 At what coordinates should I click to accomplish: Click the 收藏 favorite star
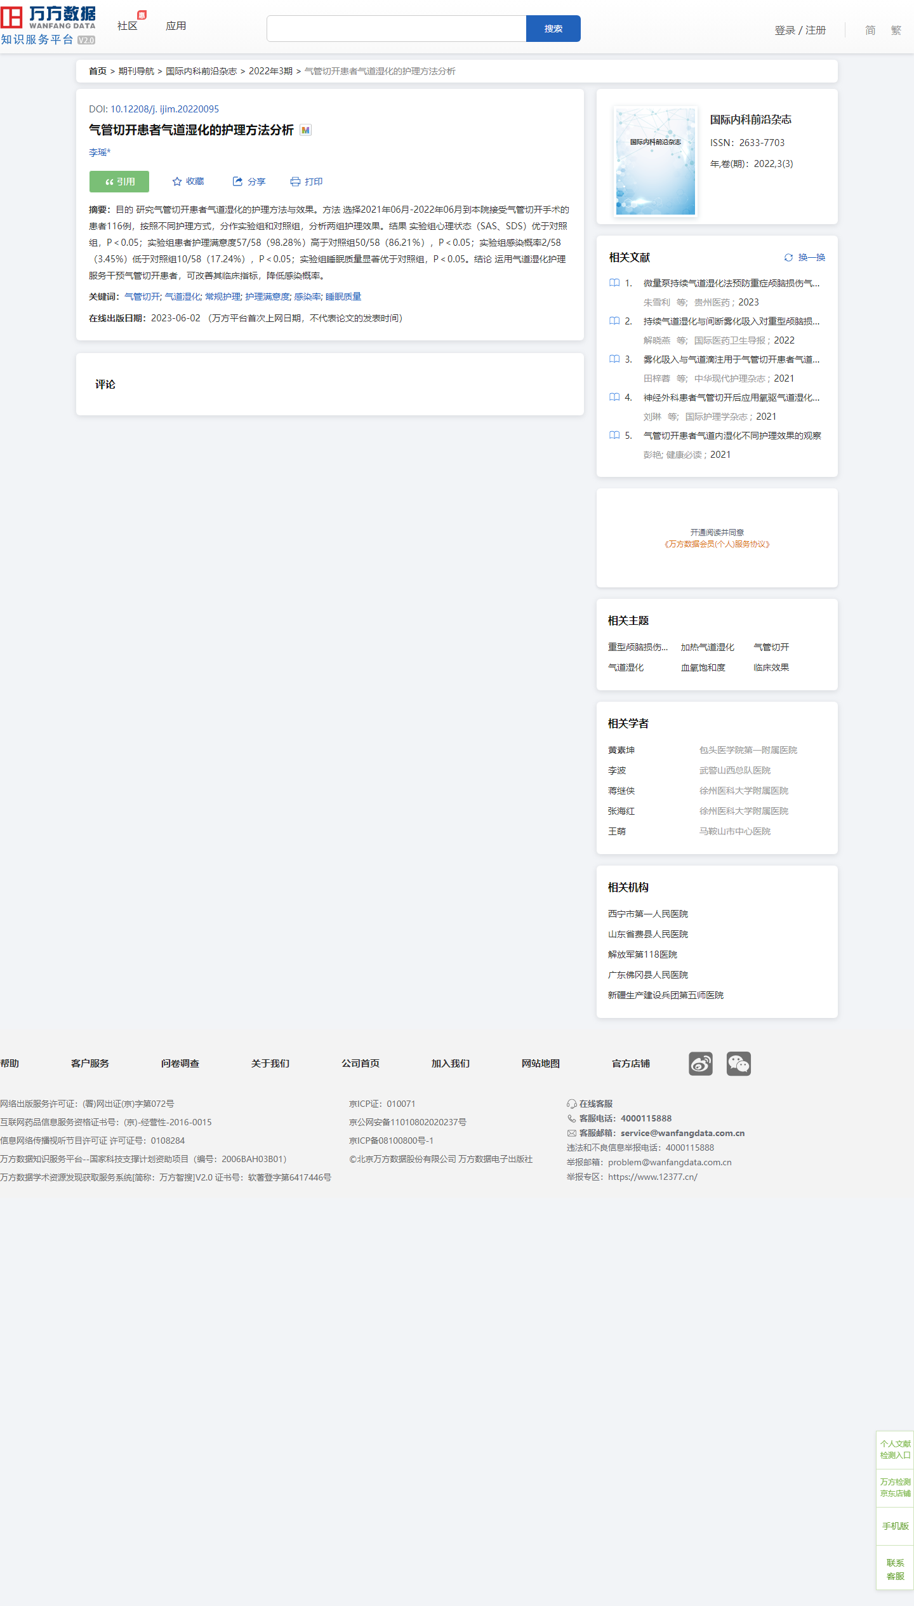[188, 182]
